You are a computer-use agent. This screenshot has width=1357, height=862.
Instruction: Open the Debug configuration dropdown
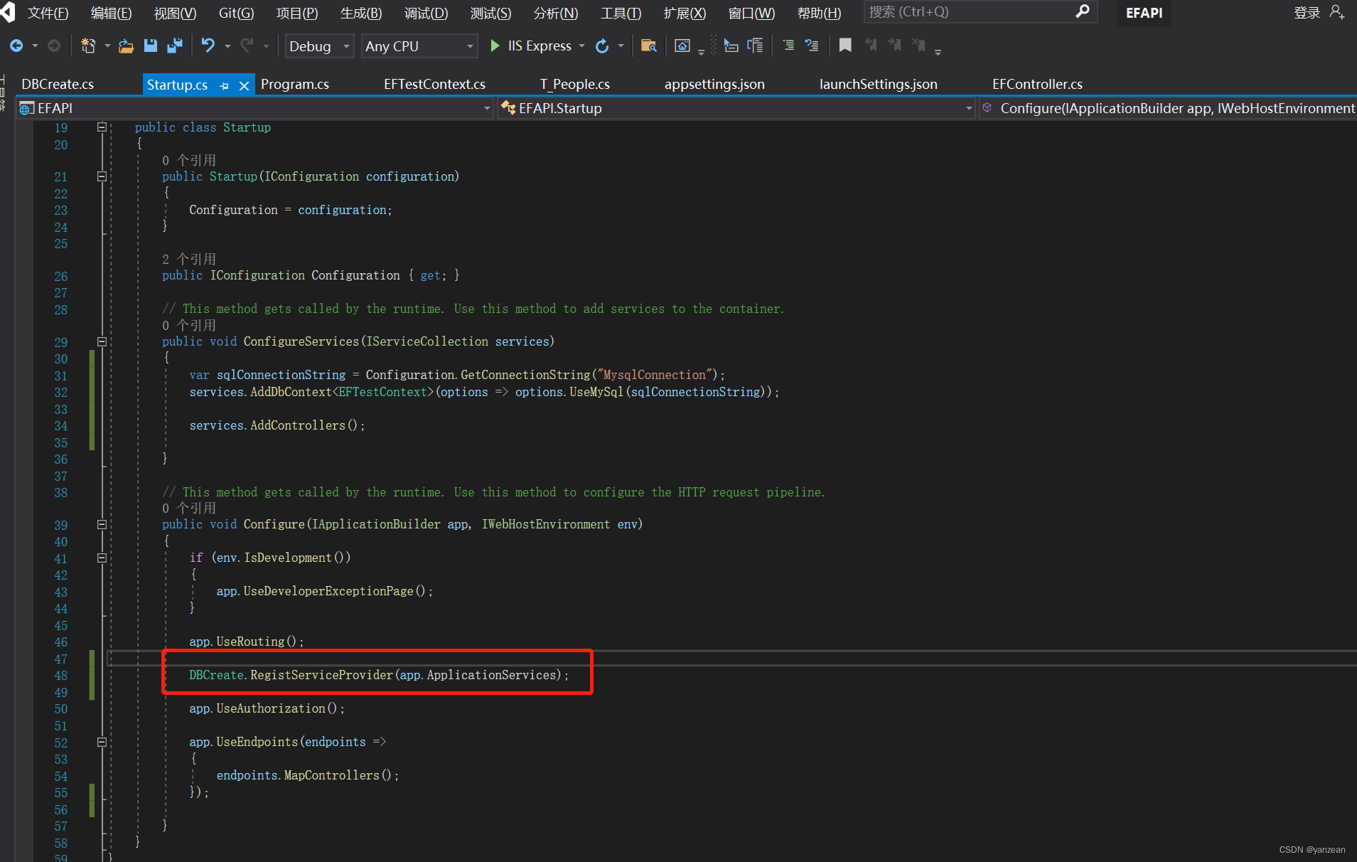pyautogui.click(x=319, y=46)
